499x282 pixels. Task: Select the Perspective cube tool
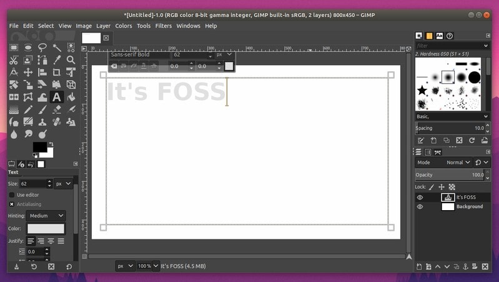pyautogui.click(x=71, y=84)
